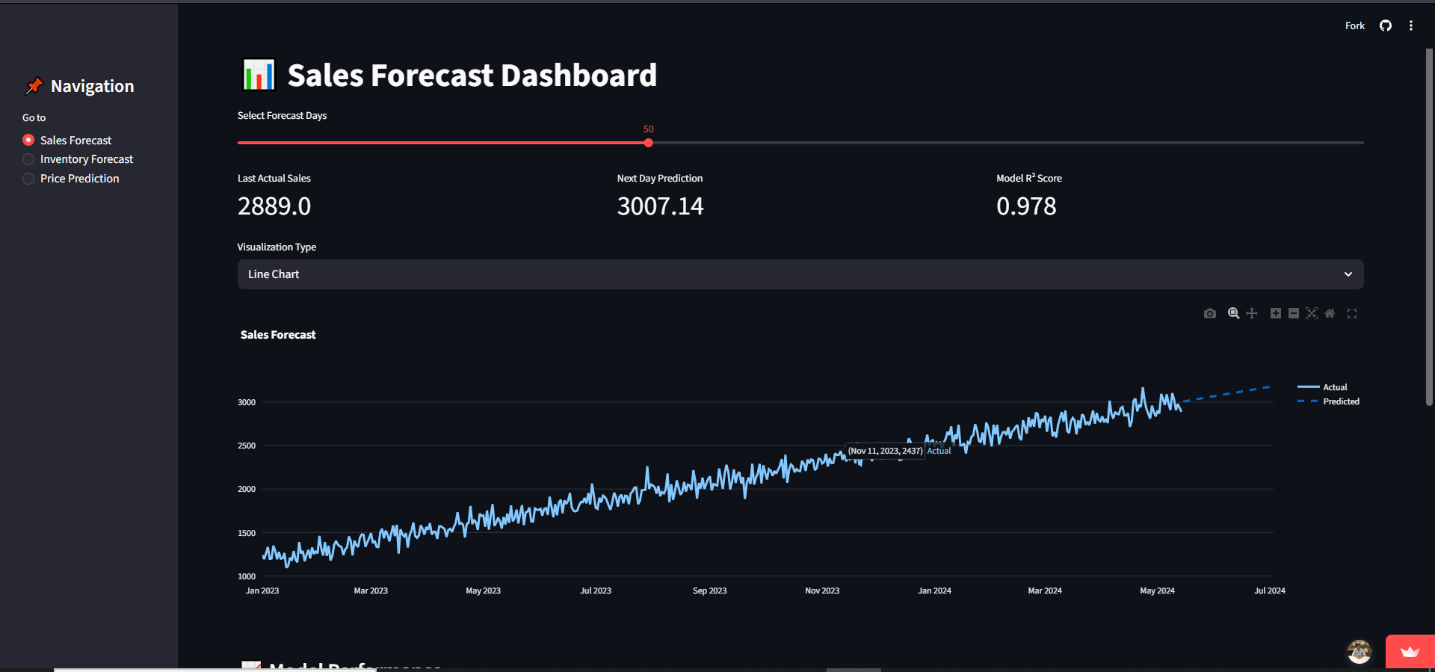Click the chart Zoom out minus icon

pos(1294,314)
